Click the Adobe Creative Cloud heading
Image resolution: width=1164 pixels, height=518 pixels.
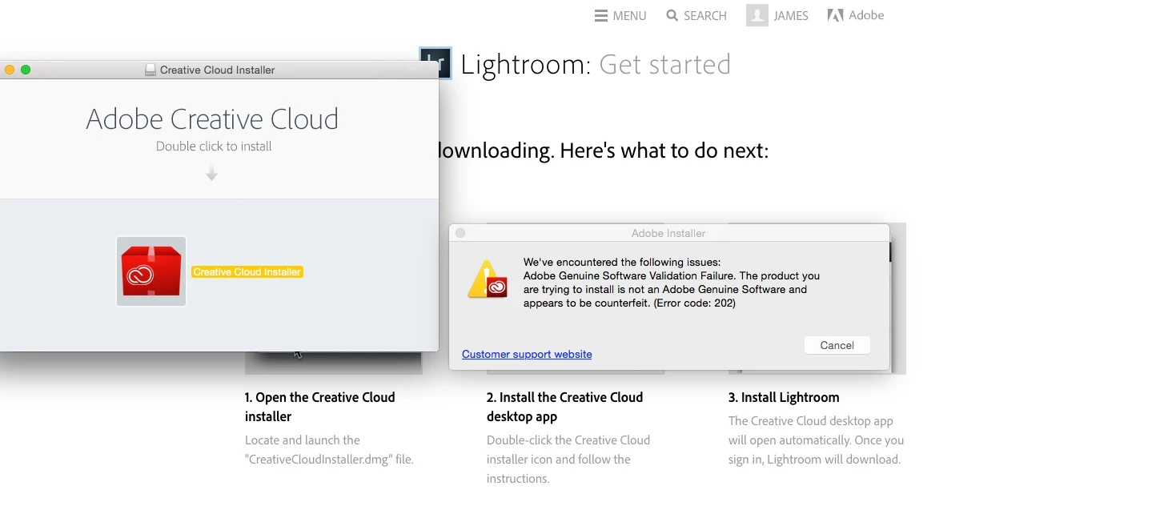(212, 119)
